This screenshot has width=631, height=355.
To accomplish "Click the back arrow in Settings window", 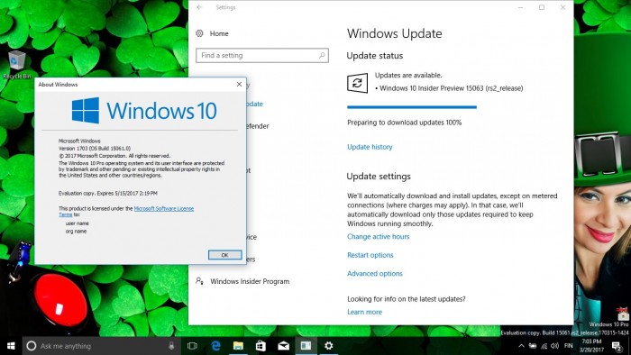I will click(x=199, y=7).
